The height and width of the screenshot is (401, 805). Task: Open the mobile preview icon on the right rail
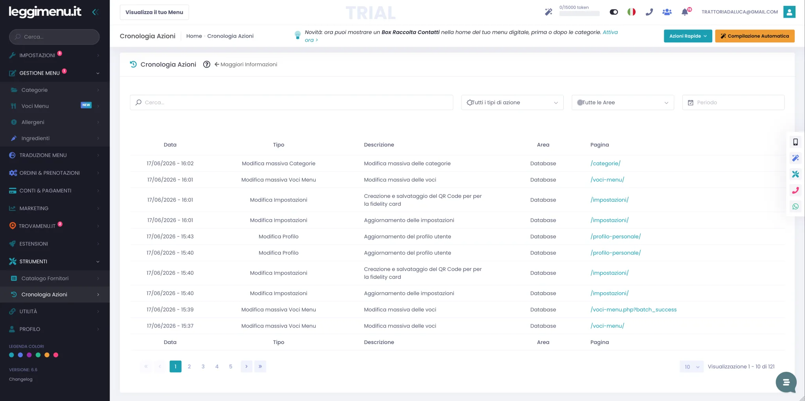point(795,142)
